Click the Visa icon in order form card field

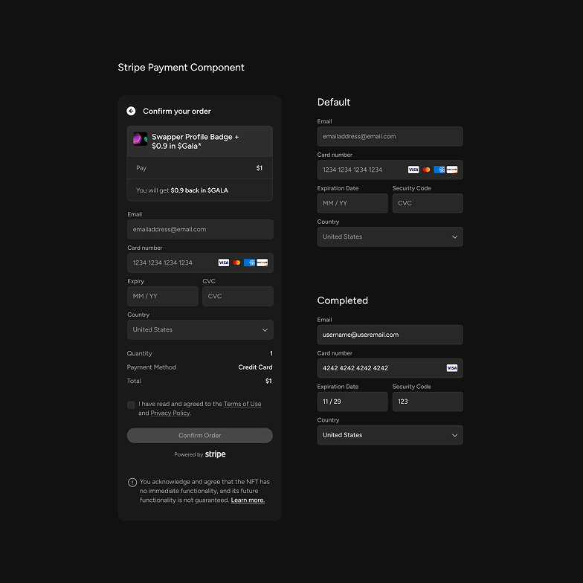[x=223, y=262]
